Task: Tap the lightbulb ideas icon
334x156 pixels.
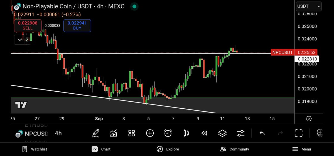Action: click(320, 133)
